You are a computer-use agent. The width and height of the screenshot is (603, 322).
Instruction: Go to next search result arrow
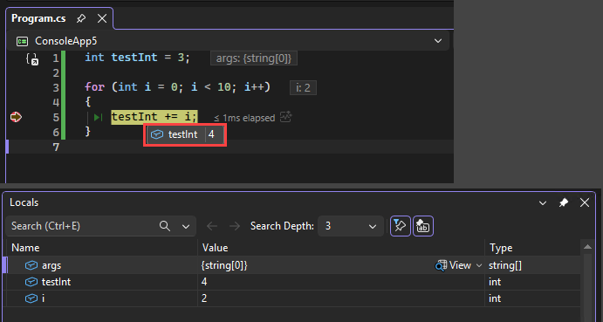pos(234,226)
